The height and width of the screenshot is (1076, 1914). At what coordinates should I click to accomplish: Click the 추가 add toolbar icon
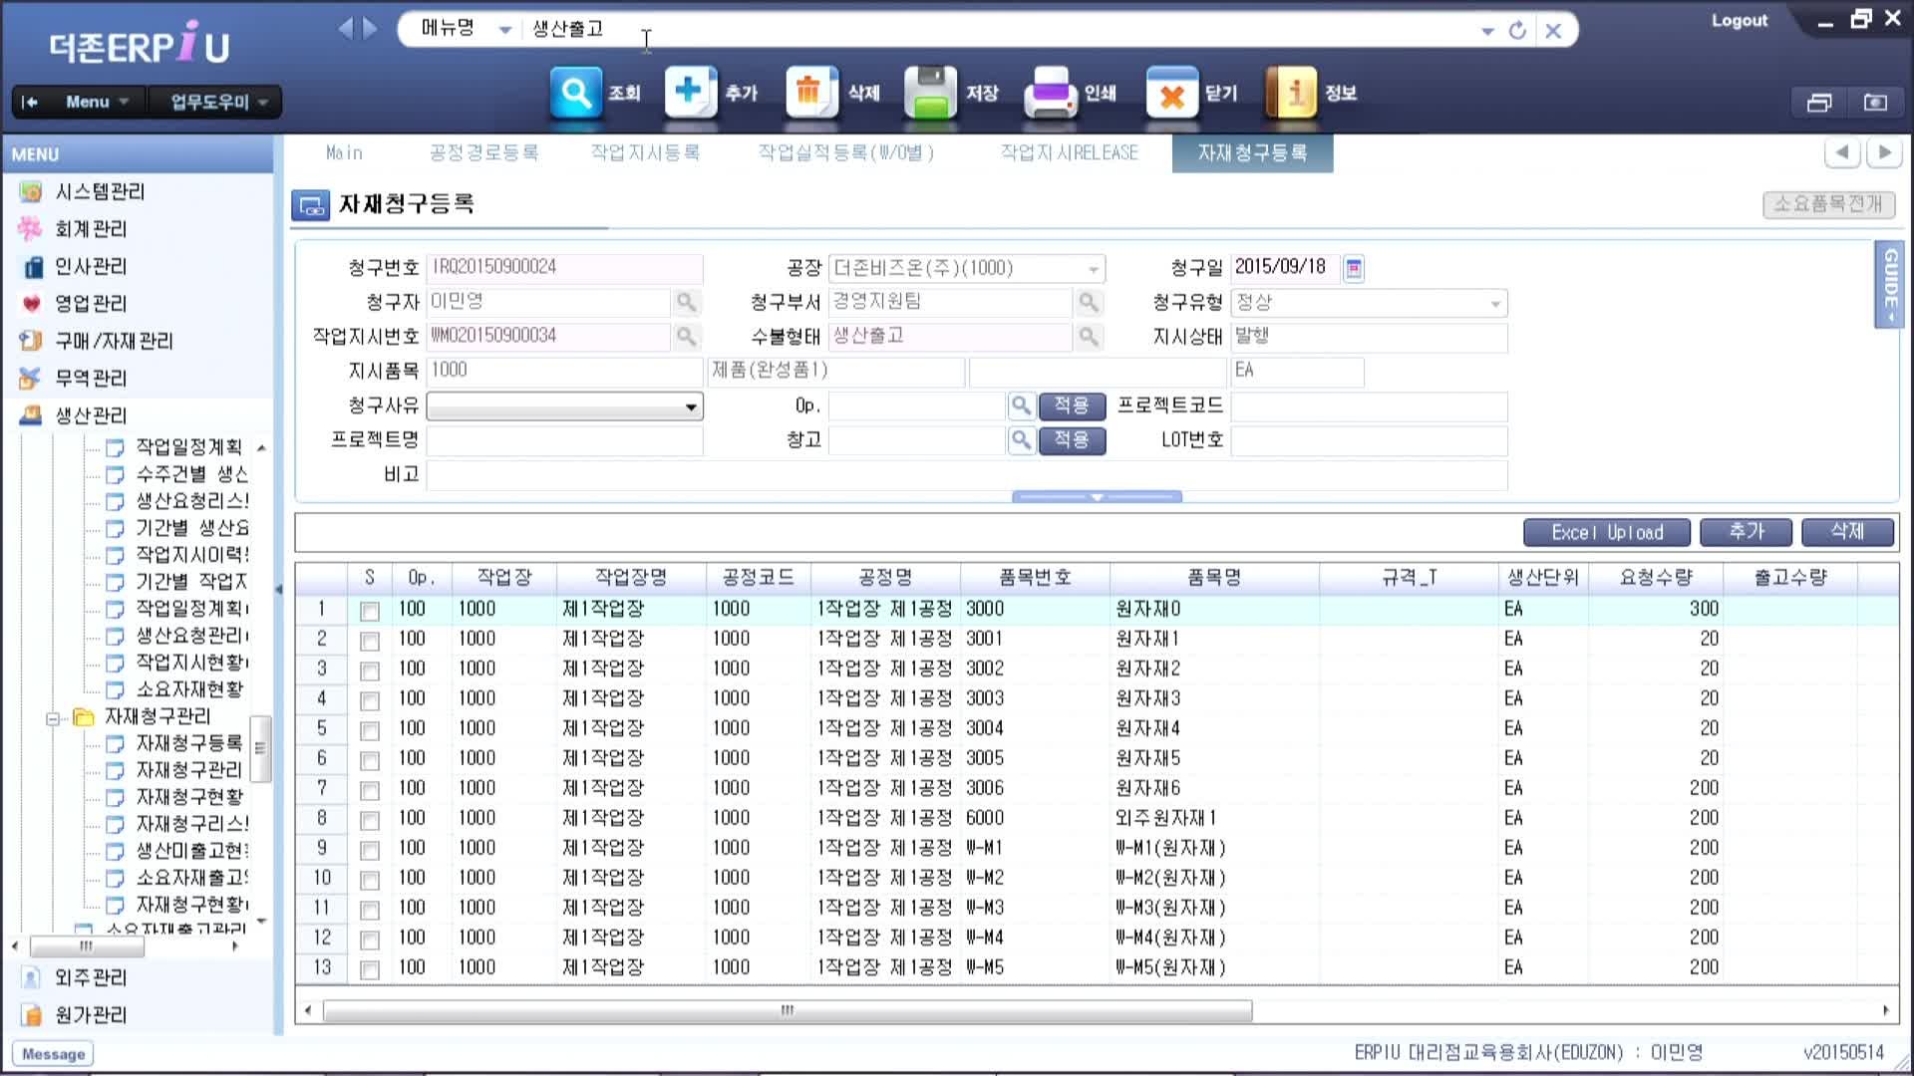690,93
